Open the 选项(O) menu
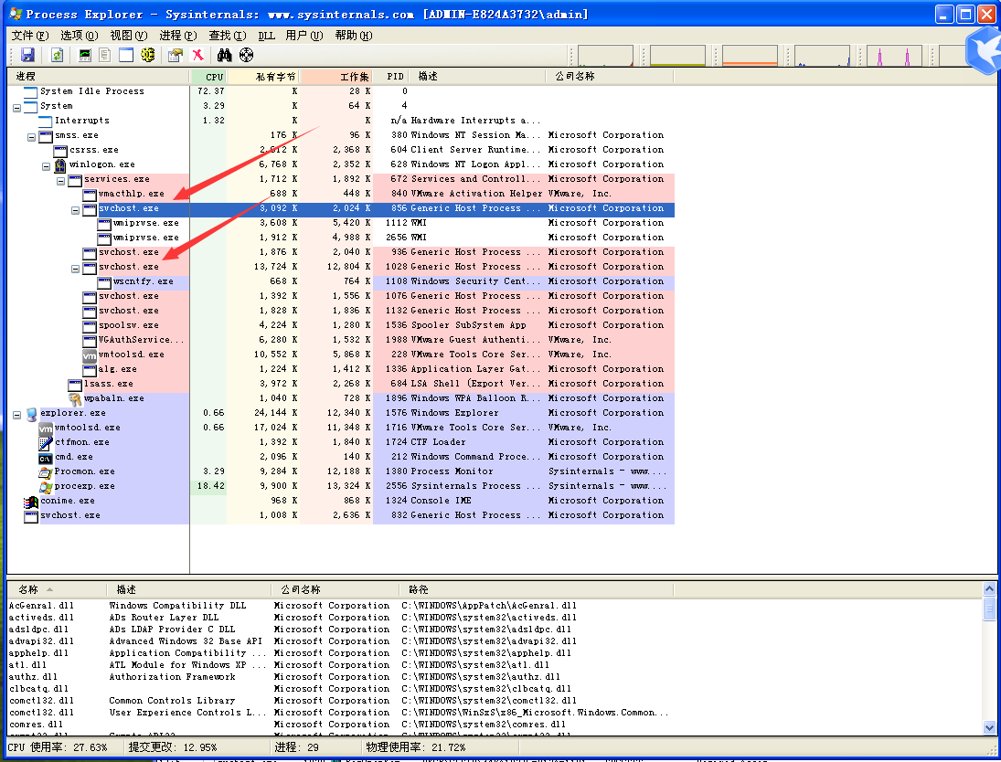Viewport: 1001px width, 762px height. tap(80, 35)
